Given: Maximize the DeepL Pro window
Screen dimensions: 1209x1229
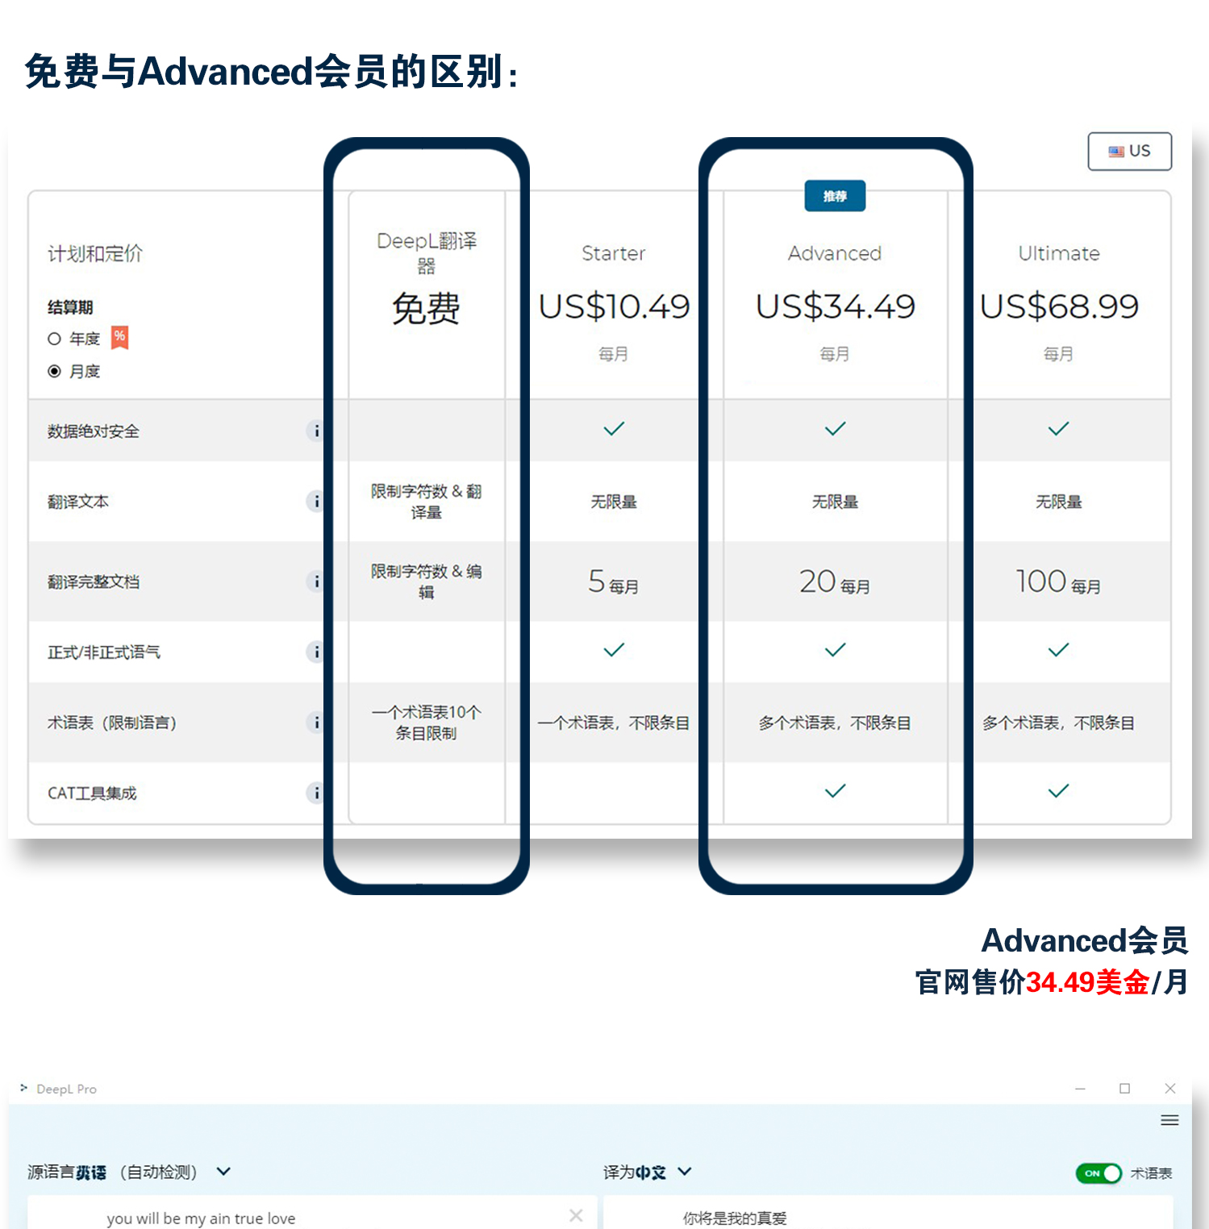Looking at the screenshot, I should 1124,1089.
